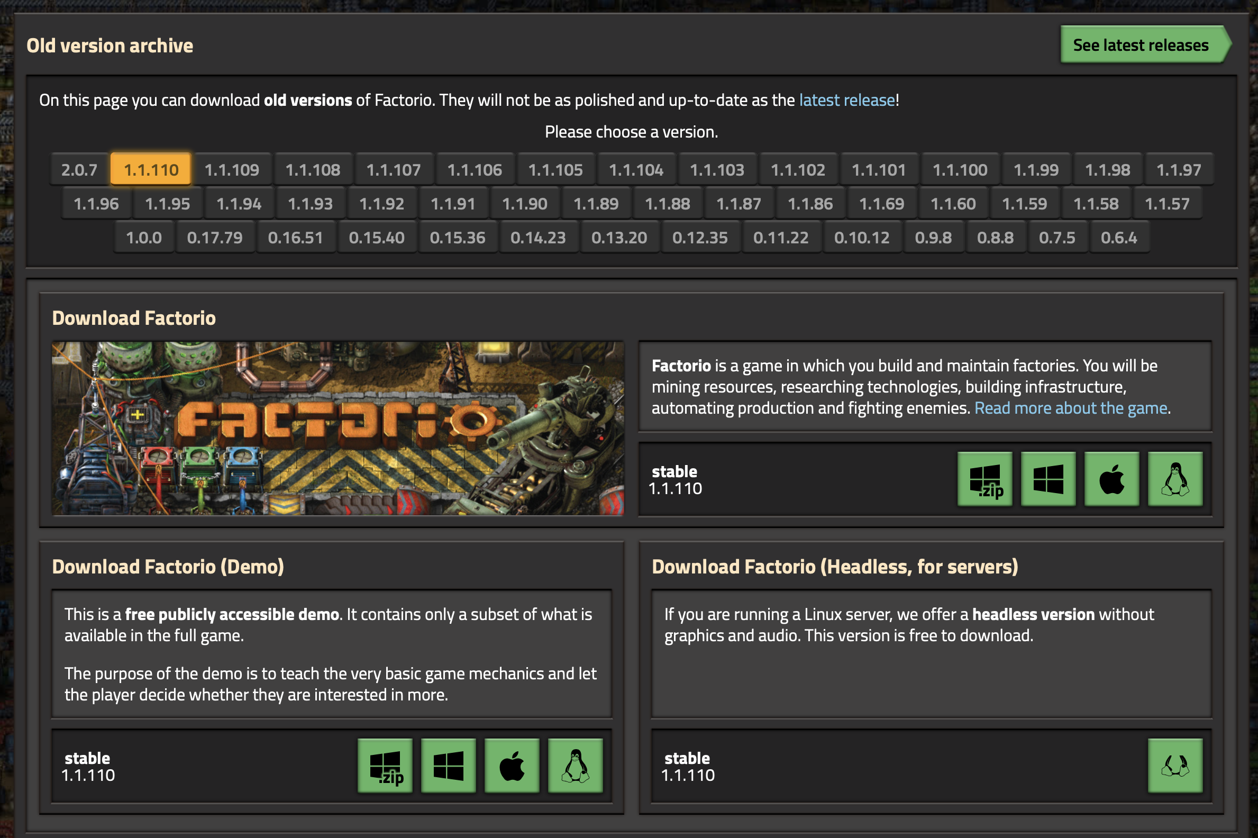Pick version 1.1.97
Image resolution: width=1258 pixels, height=838 pixels.
1179,169
